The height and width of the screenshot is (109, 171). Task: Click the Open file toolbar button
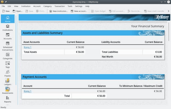click(x=18, y=11)
